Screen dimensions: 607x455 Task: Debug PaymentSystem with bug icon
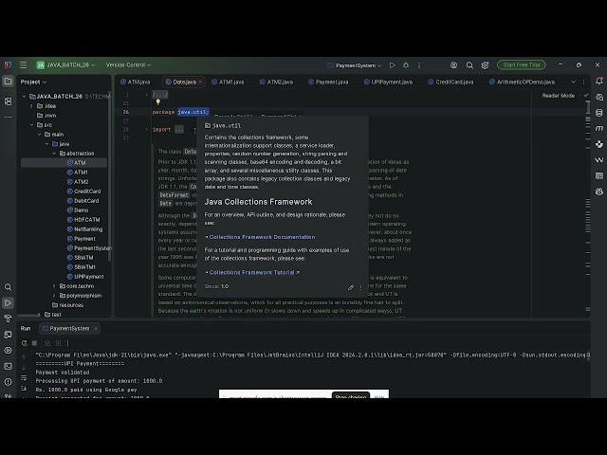(406, 65)
